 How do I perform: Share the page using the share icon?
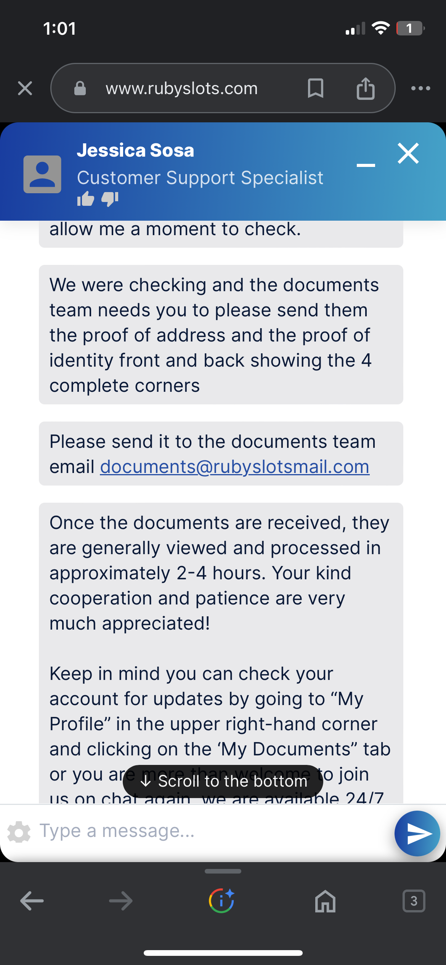tap(366, 88)
